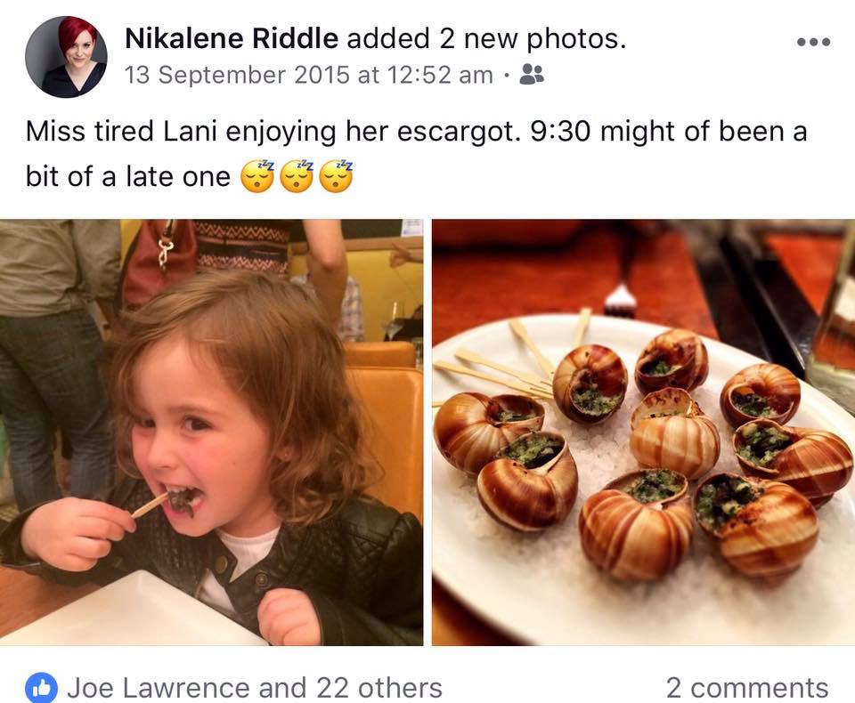Screen dimensions: 855x703
Task: Click the second line of caption 'bit of a late one'
Action: (x=128, y=176)
